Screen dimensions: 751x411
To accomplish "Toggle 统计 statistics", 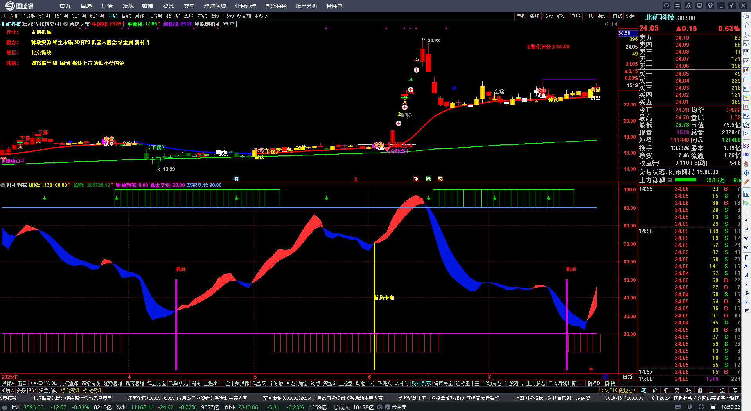I will coord(562,16).
